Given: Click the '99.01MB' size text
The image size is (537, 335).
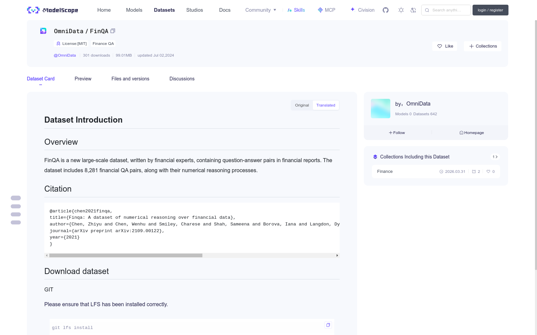Looking at the screenshot, I should click(124, 55).
